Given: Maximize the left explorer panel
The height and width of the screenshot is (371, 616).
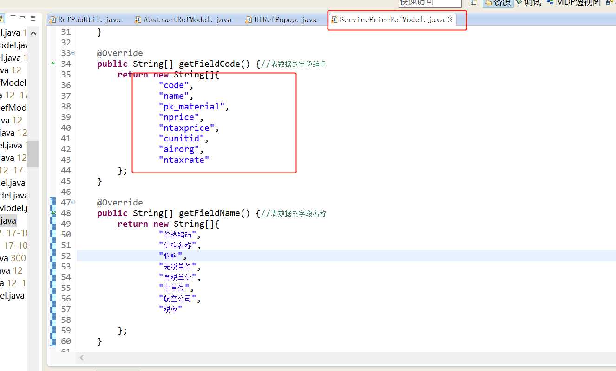Looking at the screenshot, I should (x=33, y=19).
